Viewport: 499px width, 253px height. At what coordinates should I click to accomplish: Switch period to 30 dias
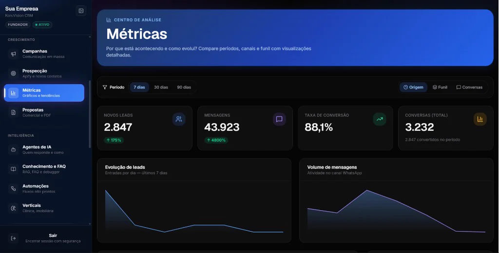[x=161, y=87]
